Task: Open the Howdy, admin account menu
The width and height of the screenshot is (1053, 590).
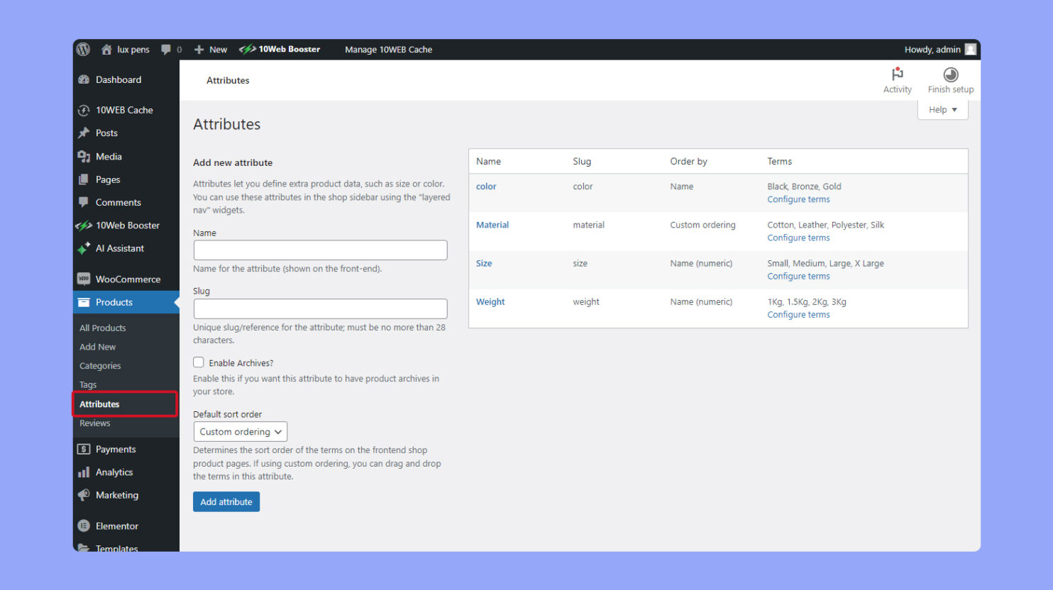Action: click(x=934, y=50)
